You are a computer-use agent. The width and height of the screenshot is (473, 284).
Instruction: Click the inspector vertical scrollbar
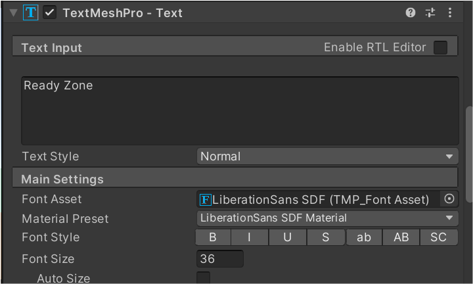tap(469, 154)
